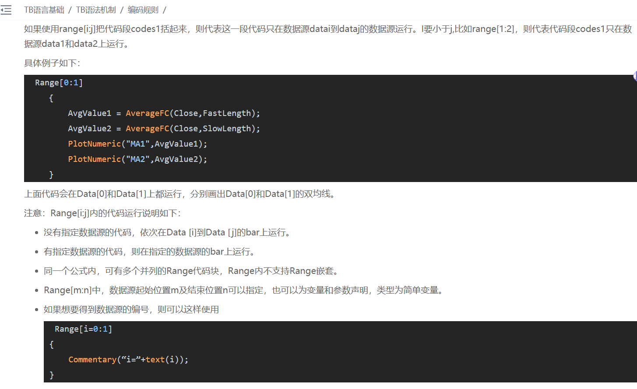The width and height of the screenshot is (637, 389).
Task: Open the TB语言基础 breadcrumb link
Action: tap(44, 10)
